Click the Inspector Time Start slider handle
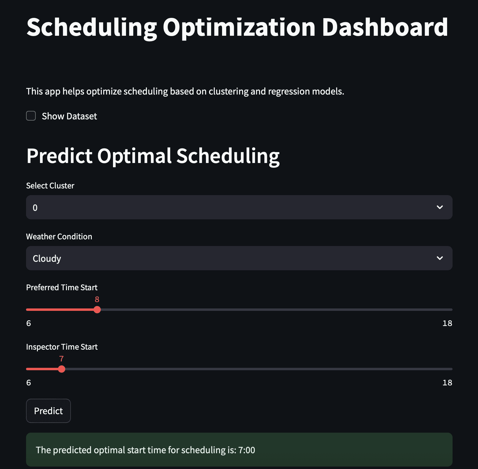Screen dimensions: 478x469 tap(61, 369)
